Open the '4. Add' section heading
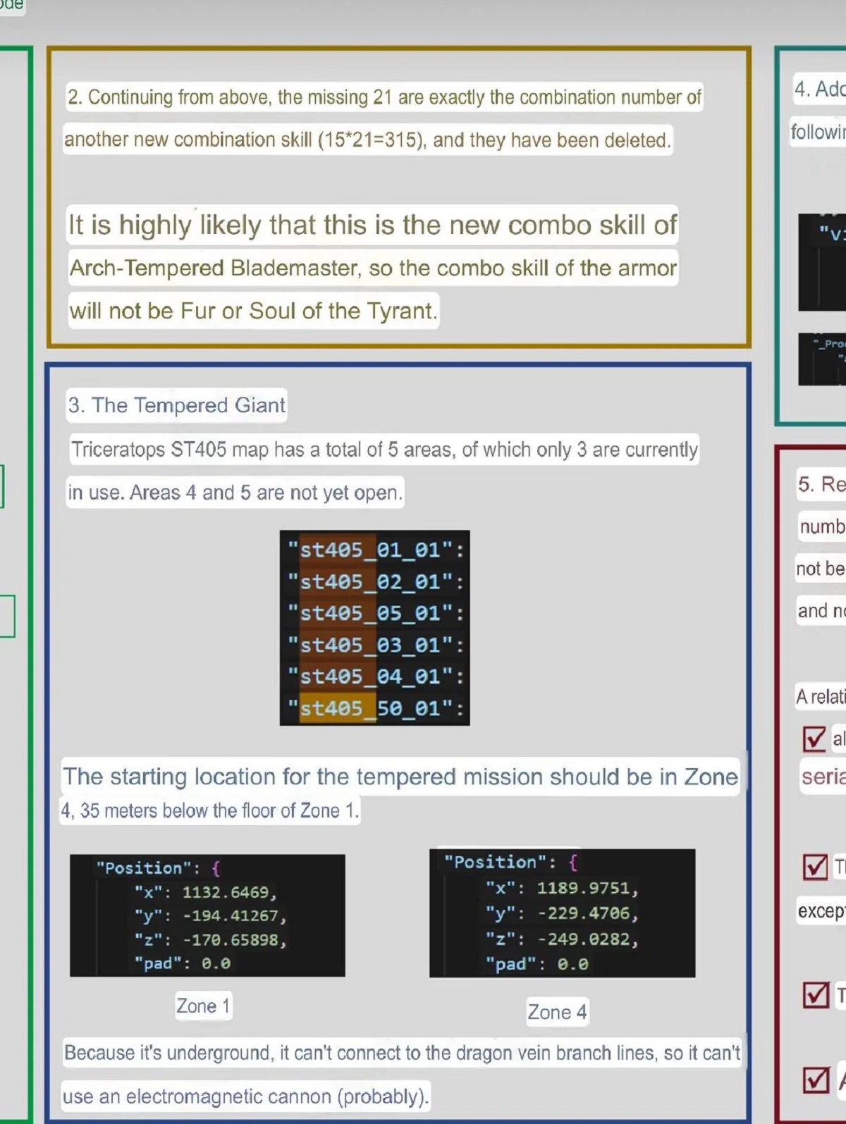 click(819, 89)
